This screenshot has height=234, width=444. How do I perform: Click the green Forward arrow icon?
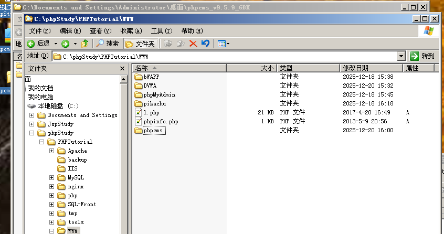tap(66, 44)
